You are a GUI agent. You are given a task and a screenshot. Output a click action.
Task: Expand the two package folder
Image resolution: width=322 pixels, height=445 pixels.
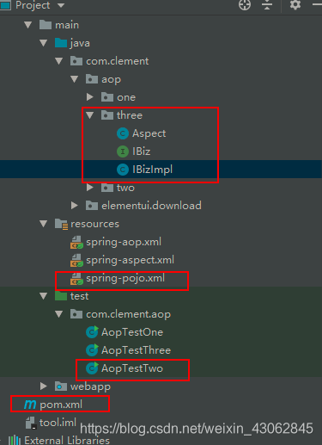click(90, 188)
